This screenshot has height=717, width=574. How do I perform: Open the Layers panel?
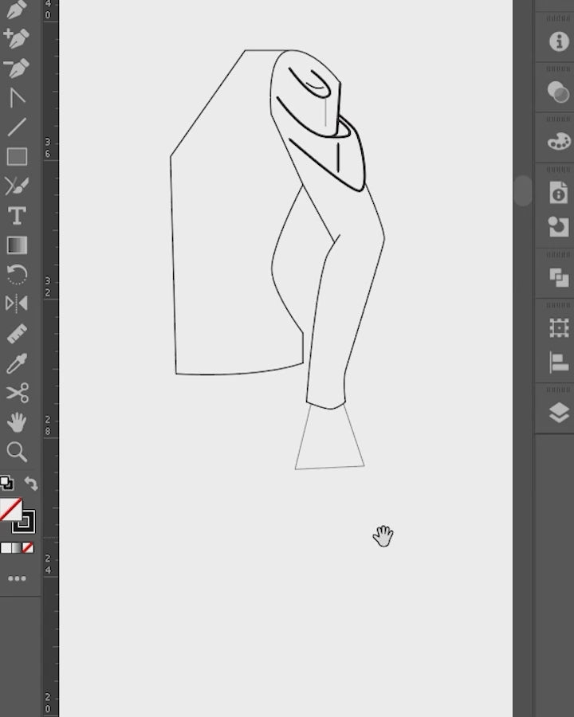559,413
